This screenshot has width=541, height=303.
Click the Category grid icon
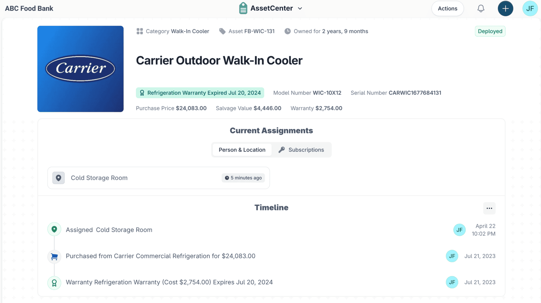coord(140,31)
